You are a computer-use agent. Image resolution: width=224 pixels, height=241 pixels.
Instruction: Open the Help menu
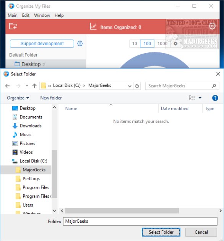pyautogui.click(x=59, y=15)
